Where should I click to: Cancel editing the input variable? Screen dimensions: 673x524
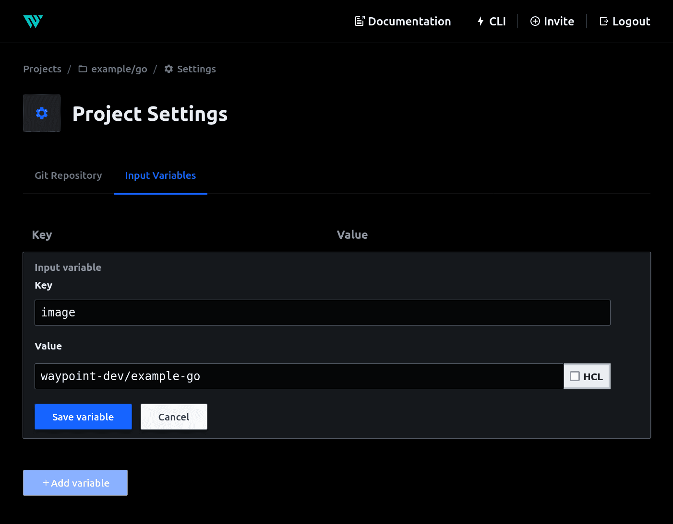(x=174, y=417)
